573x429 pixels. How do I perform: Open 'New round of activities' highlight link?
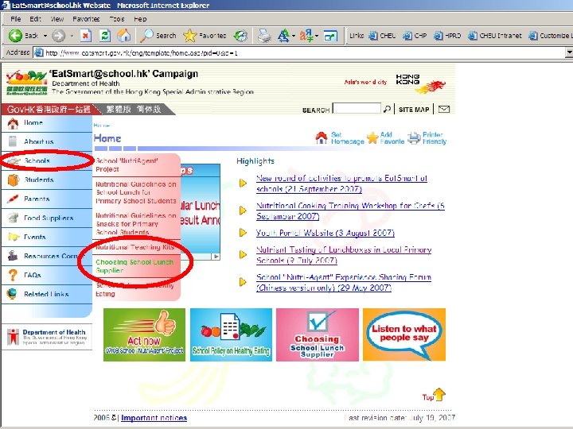341,184
